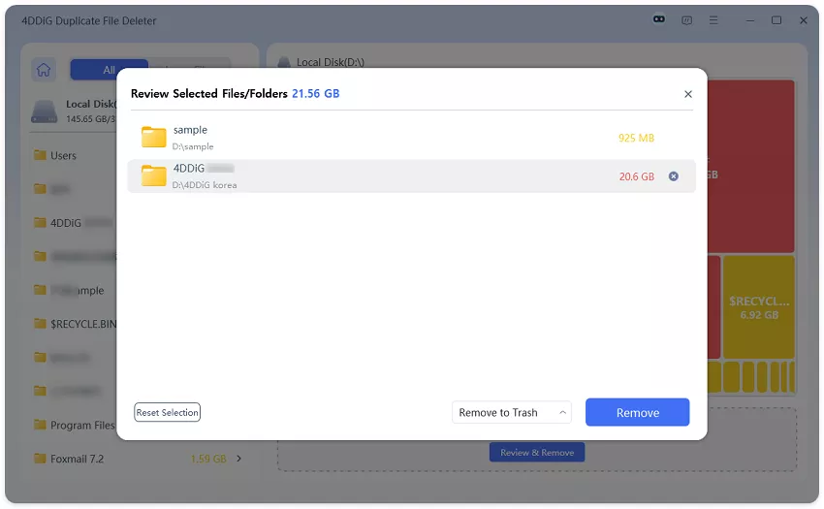Close the Review Selected Files dialog
Viewport: 824px width, 509px height.
click(x=688, y=94)
